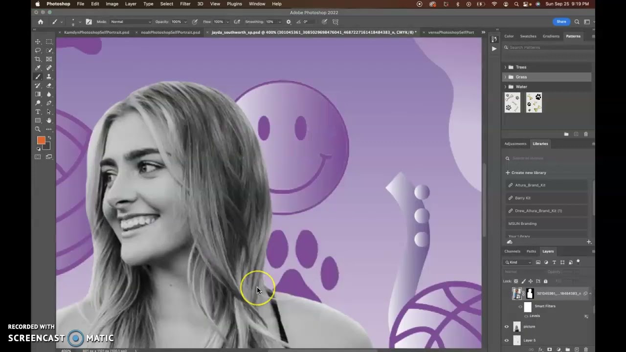The width and height of the screenshot is (626, 352).
Task: Open the Image menu
Action: pyautogui.click(x=112, y=4)
